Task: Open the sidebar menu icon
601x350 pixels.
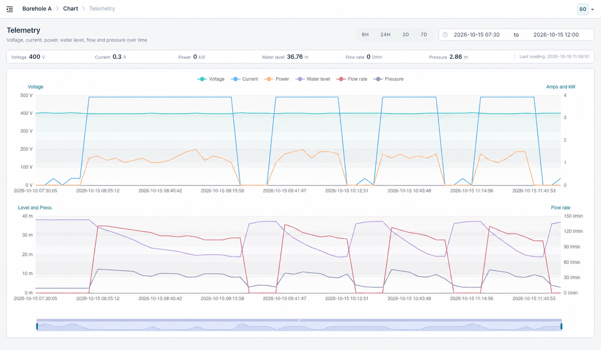Action: click(x=10, y=9)
